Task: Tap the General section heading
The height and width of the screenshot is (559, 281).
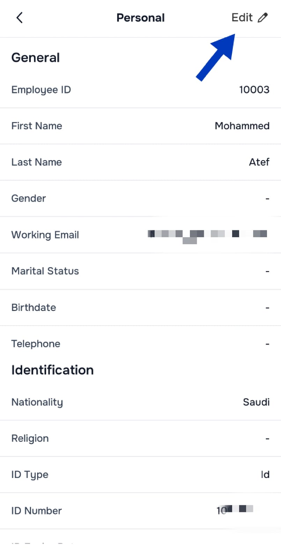Action: [x=36, y=58]
